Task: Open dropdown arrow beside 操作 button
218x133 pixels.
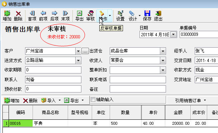Action: click(x=110, y=15)
